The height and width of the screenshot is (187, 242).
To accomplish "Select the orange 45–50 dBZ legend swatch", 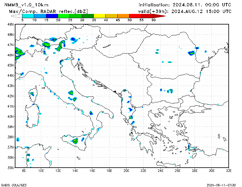I will click(x=123, y=15).
